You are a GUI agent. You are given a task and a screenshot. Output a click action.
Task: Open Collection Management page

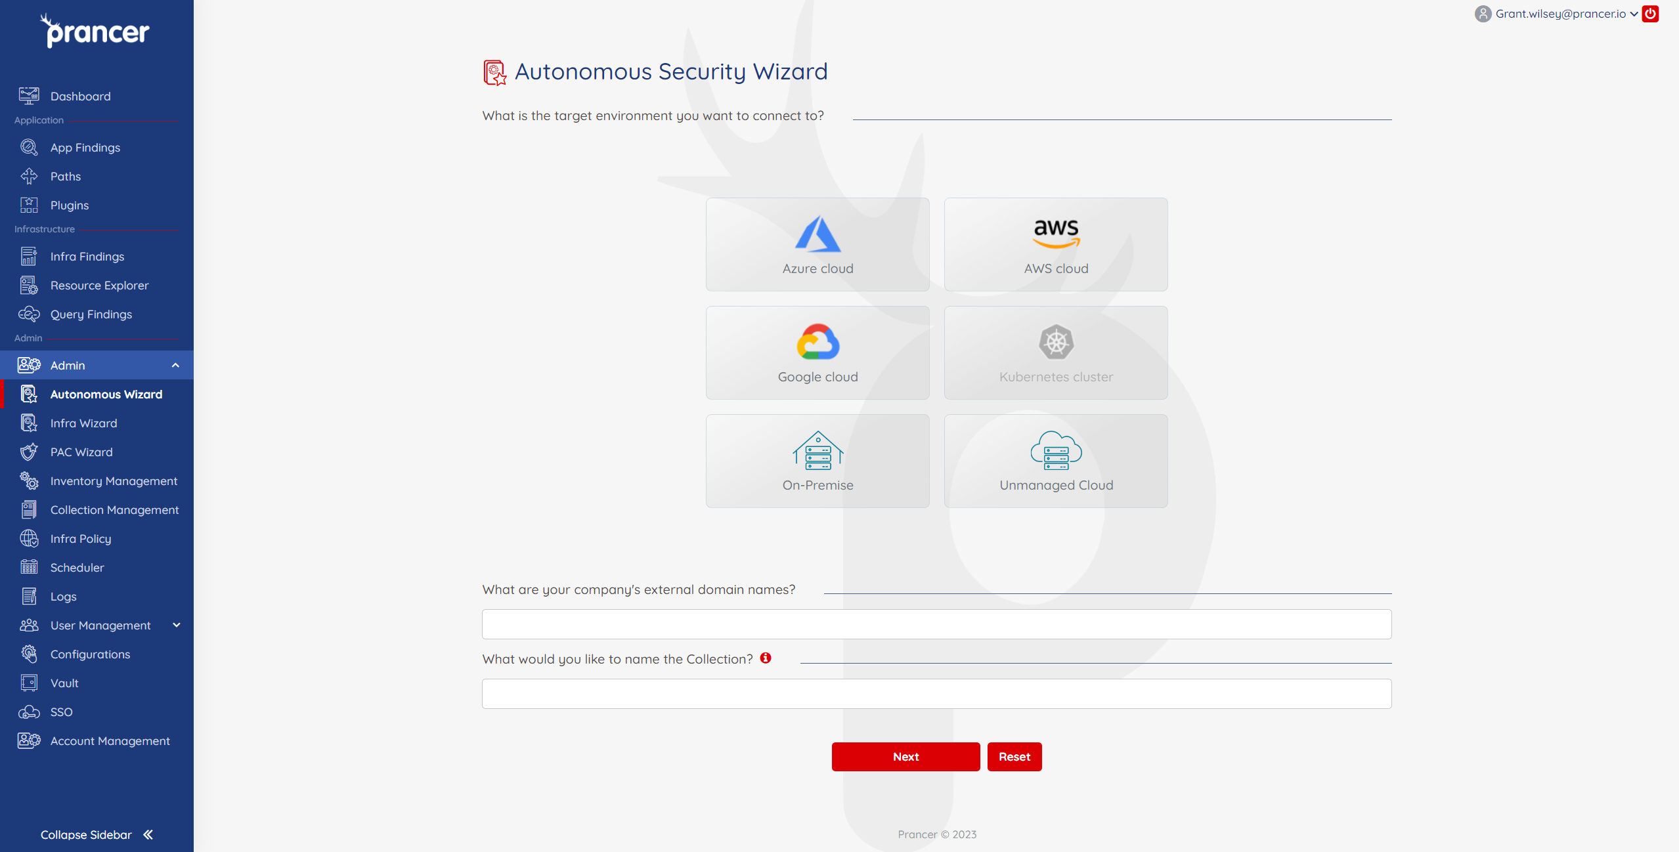point(115,509)
